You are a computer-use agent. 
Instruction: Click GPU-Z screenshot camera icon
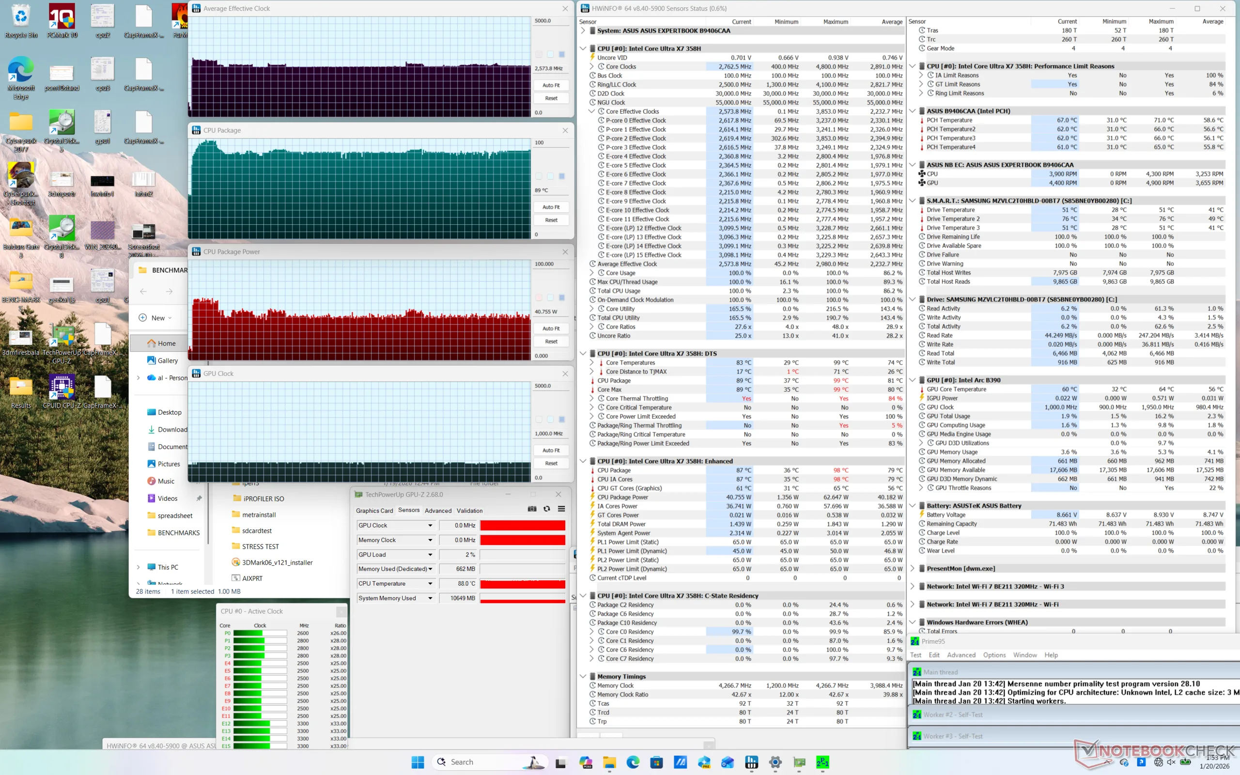click(x=532, y=509)
